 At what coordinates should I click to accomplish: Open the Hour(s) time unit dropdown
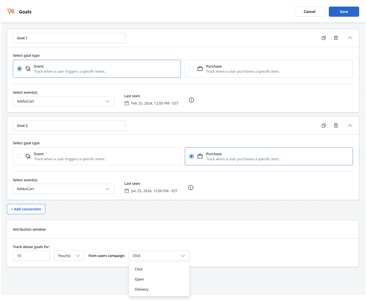pyautogui.click(x=69, y=256)
